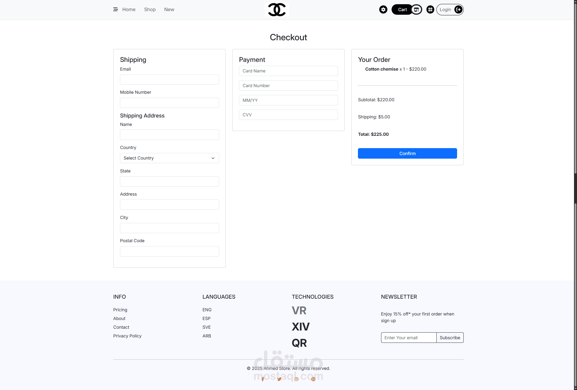Click the Home navigation link

point(129,10)
